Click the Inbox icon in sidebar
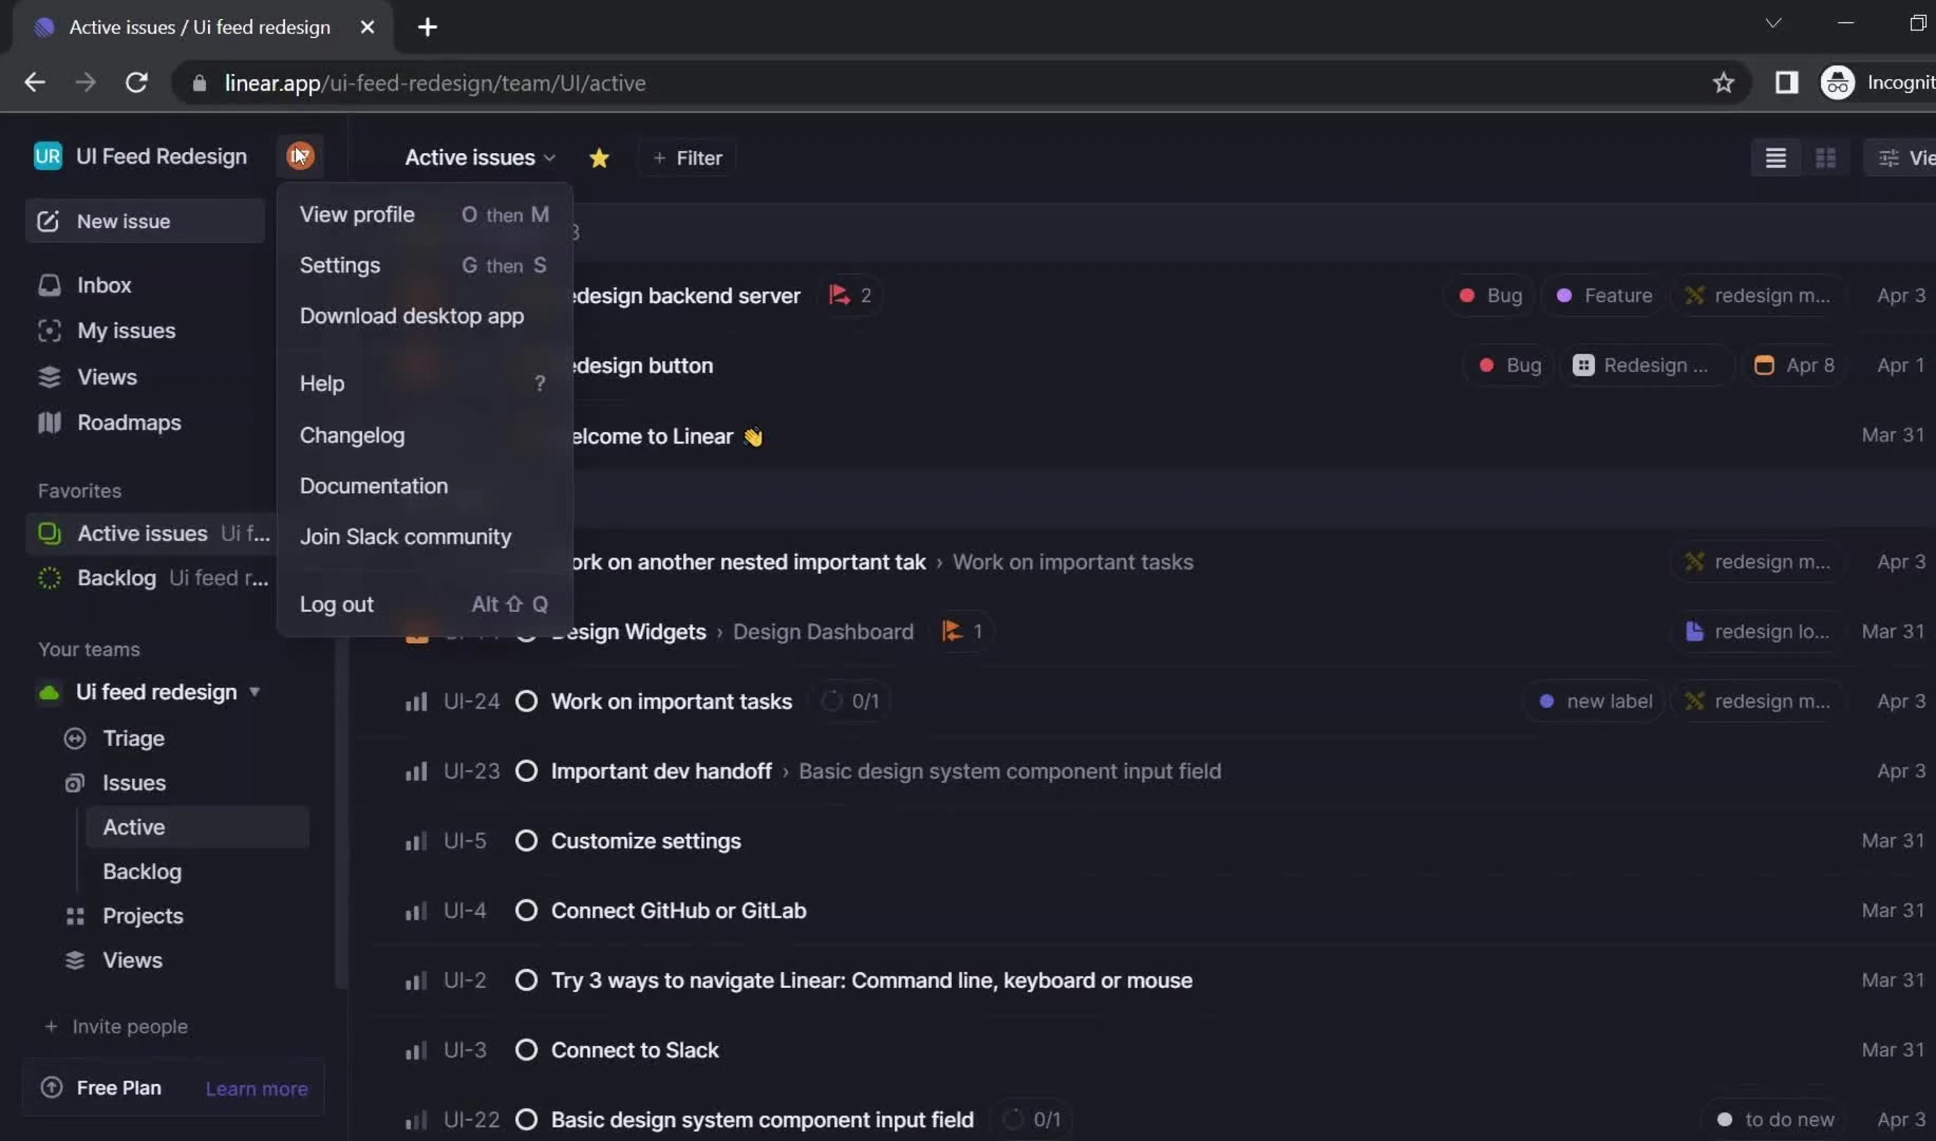 (49, 285)
